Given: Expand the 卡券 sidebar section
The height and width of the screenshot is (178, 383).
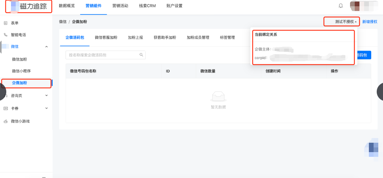Looking at the screenshot, I should point(47,108).
